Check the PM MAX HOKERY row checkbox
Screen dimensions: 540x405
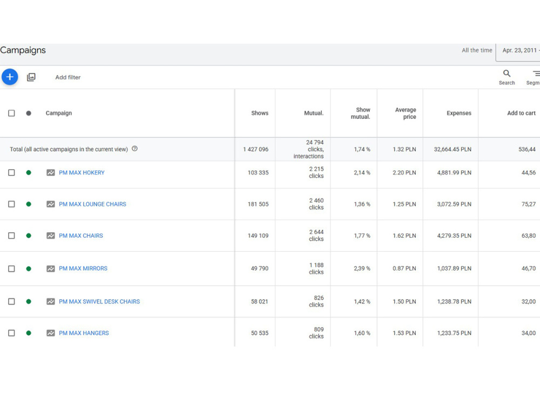click(x=11, y=173)
